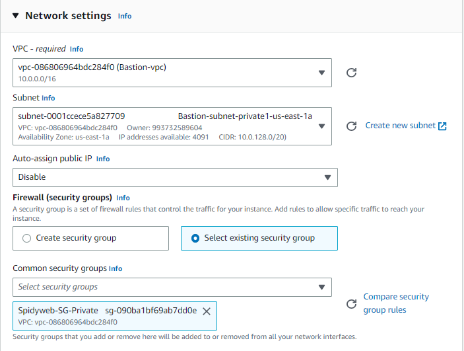The image size is (464, 351).
Task: Click external link icon beside Create new subnet
Action: coord(442,126)
